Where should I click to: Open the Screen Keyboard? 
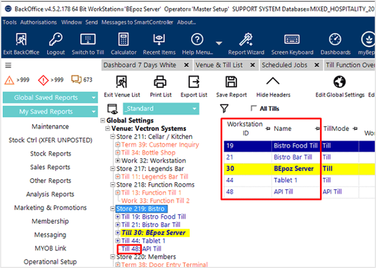(x=292, y=40)
